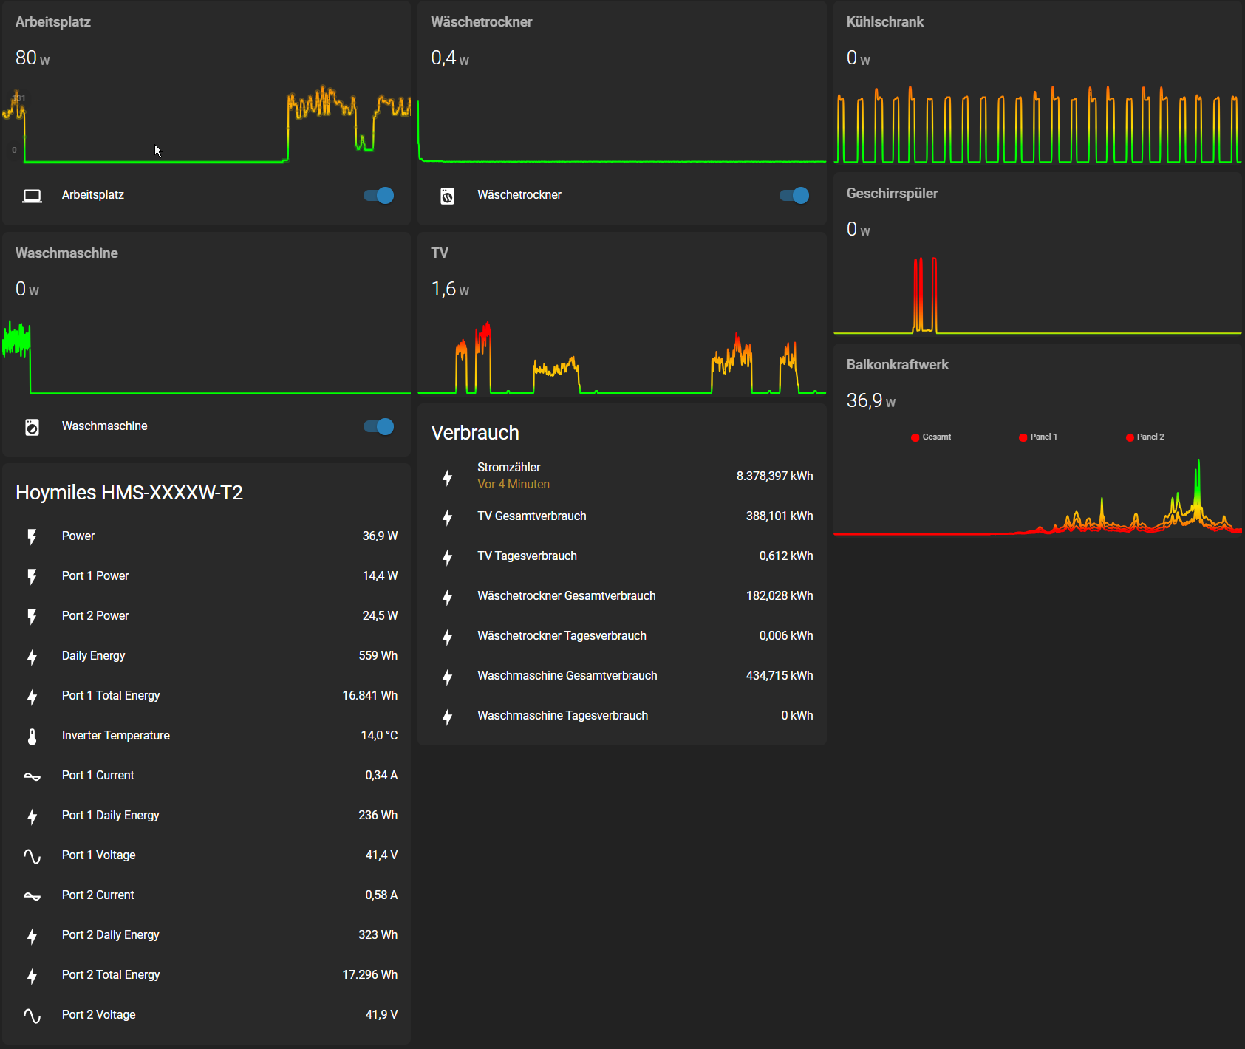Image resolution: width=1245 pixels, height=1049 pixels.
Task: Click the 559 Wh Daily Energy value
Action: 378,656
